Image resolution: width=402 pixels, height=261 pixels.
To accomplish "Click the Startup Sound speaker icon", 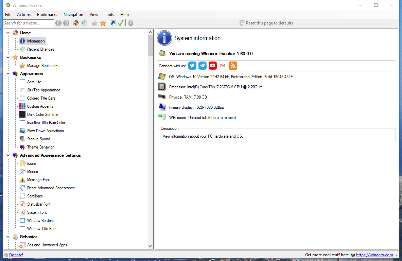I will [22, 139].
